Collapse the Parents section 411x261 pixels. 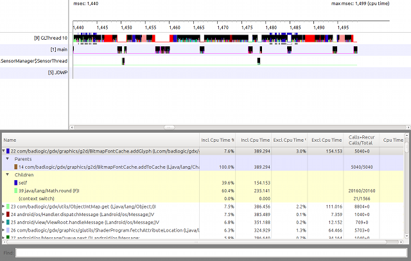pyautogui.click(x=8, y=159)
